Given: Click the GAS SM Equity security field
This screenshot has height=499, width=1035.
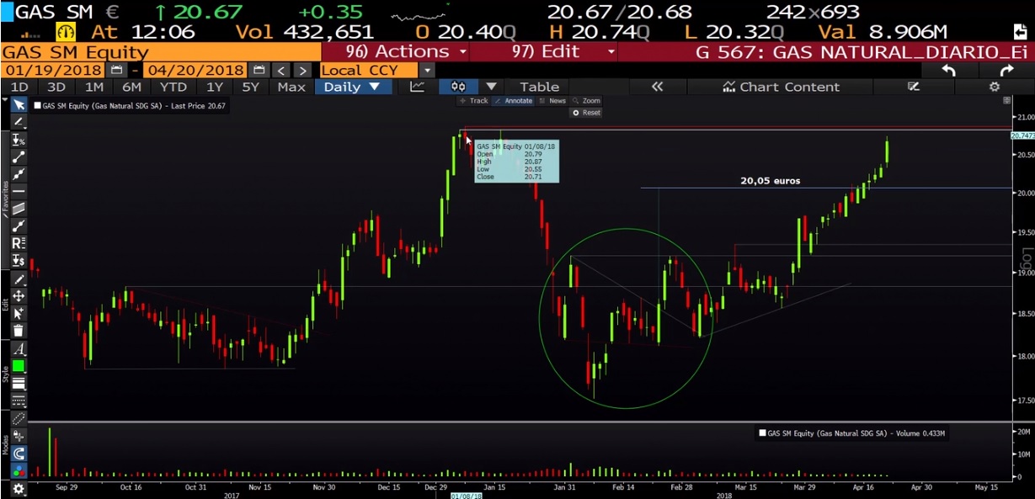Looking at the screenshot, I should click(160, 51).
